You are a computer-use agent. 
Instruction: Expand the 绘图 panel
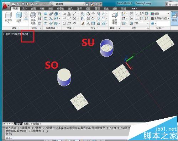click(70, 28)
